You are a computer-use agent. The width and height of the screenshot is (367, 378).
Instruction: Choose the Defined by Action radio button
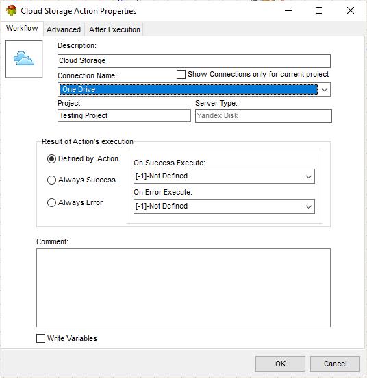51,159
